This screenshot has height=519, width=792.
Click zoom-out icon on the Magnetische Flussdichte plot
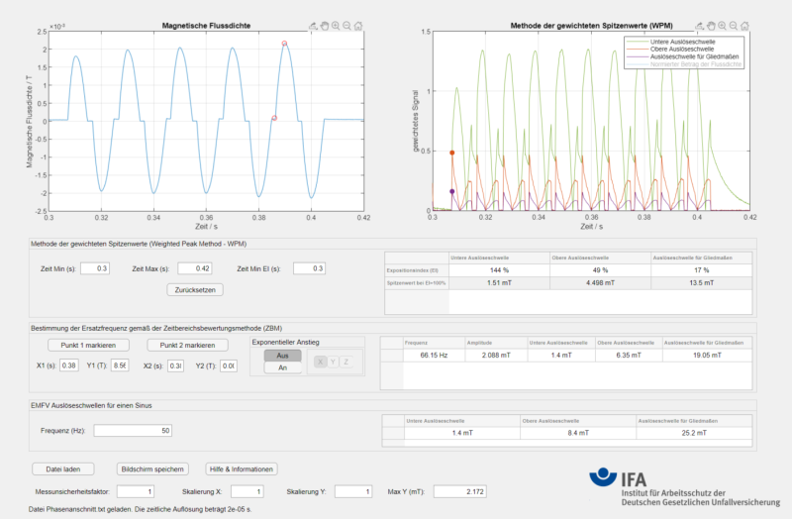[x=346, y=25]
